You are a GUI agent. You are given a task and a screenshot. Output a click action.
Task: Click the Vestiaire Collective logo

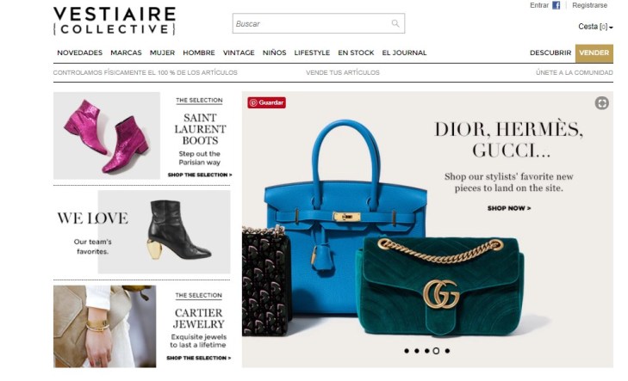(x=115, y=21)
